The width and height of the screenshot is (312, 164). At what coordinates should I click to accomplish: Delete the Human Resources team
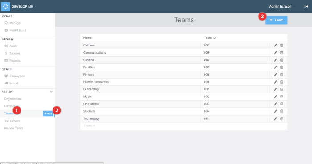282,82
